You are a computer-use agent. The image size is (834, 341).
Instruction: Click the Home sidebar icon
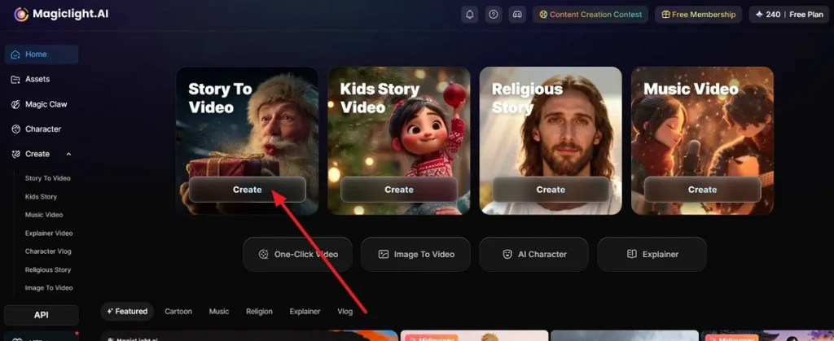click(15, 55)
